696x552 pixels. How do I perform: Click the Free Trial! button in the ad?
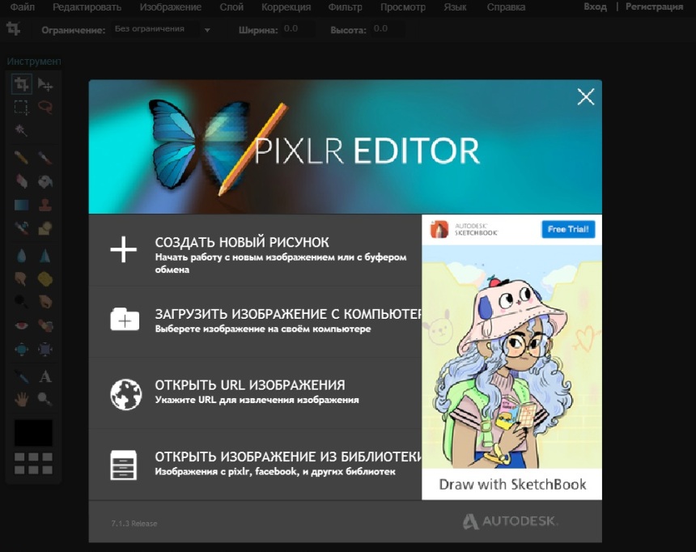pos(568,229)
